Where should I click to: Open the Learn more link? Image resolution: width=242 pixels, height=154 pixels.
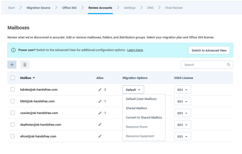(135, 50)
